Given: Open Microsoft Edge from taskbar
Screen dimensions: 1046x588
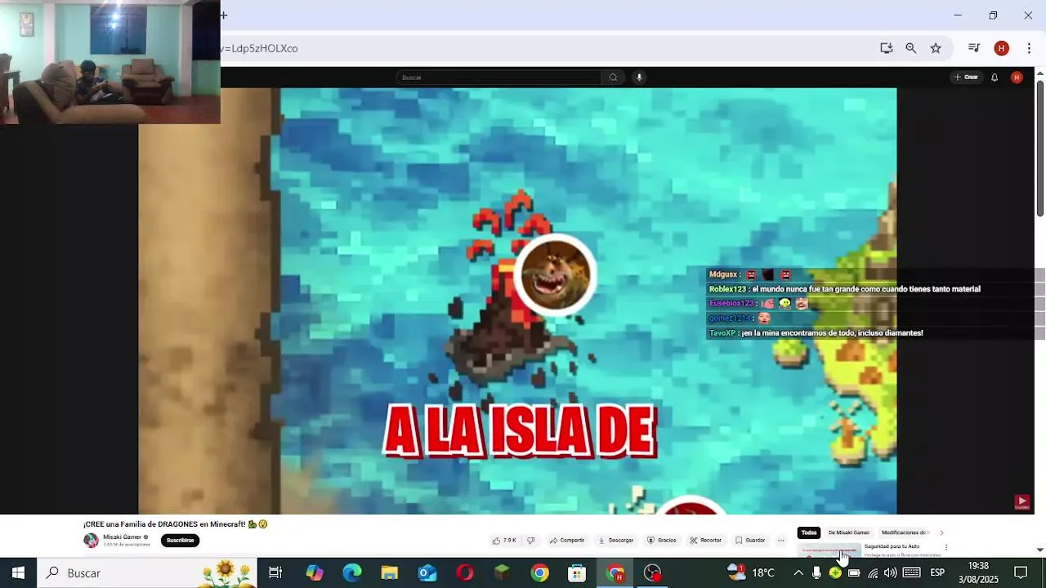Looking at the screenshot, I should pyautogui.click(x=352, y=572).
